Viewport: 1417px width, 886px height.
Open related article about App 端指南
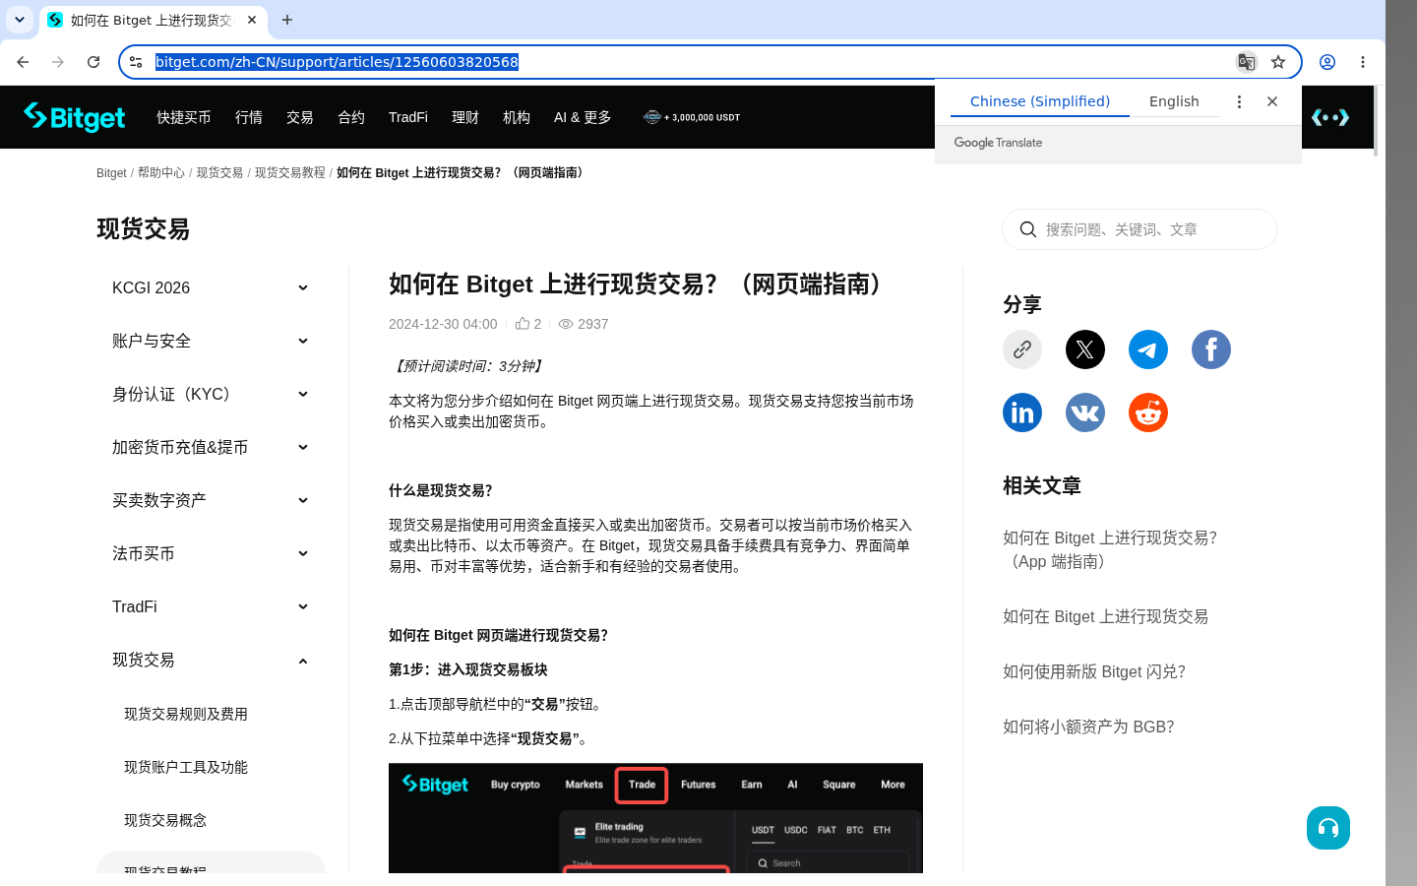pos(1110,549)
